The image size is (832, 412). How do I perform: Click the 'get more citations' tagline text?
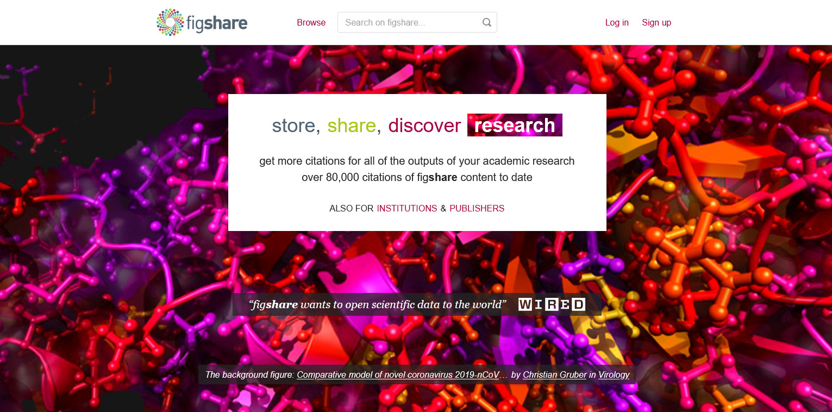click(x=417, y=161)
